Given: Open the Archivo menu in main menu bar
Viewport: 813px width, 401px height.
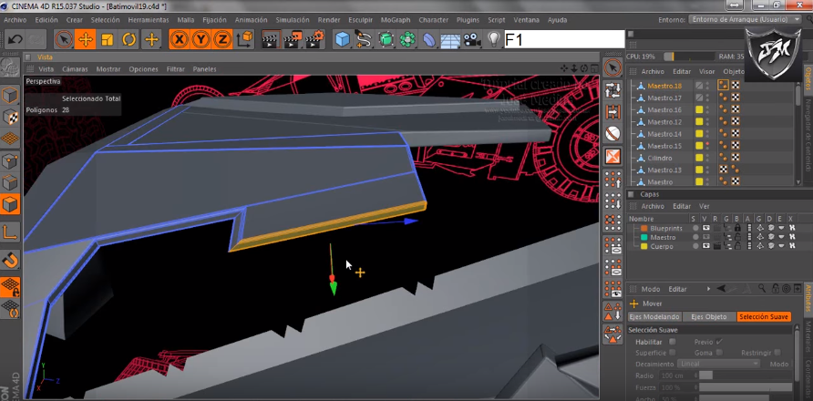Looking at the screenshot, I should click(x=15, y=20).
